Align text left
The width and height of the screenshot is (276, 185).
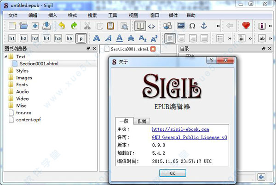pyautogui.click(x=170, y=38)
